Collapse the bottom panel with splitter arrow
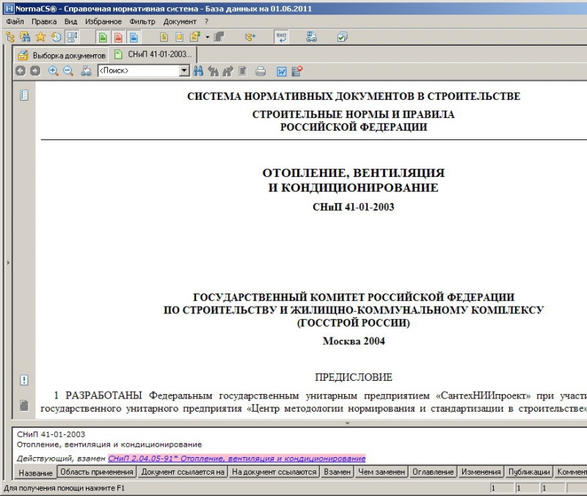Viewport: 587px width, 496px height. (x=346, y=423)
